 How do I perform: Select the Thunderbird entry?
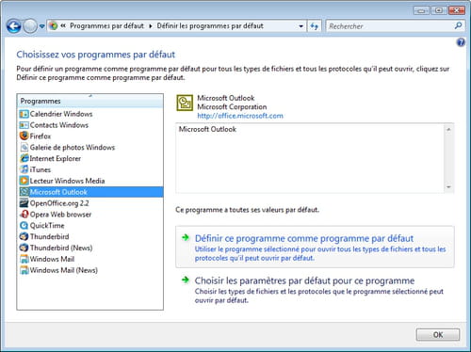(90, 236)
